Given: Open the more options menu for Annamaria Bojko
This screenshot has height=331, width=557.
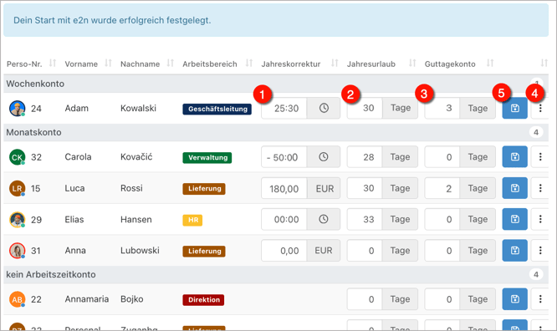Looking at the screenshot, I should (x=540, y=299).
